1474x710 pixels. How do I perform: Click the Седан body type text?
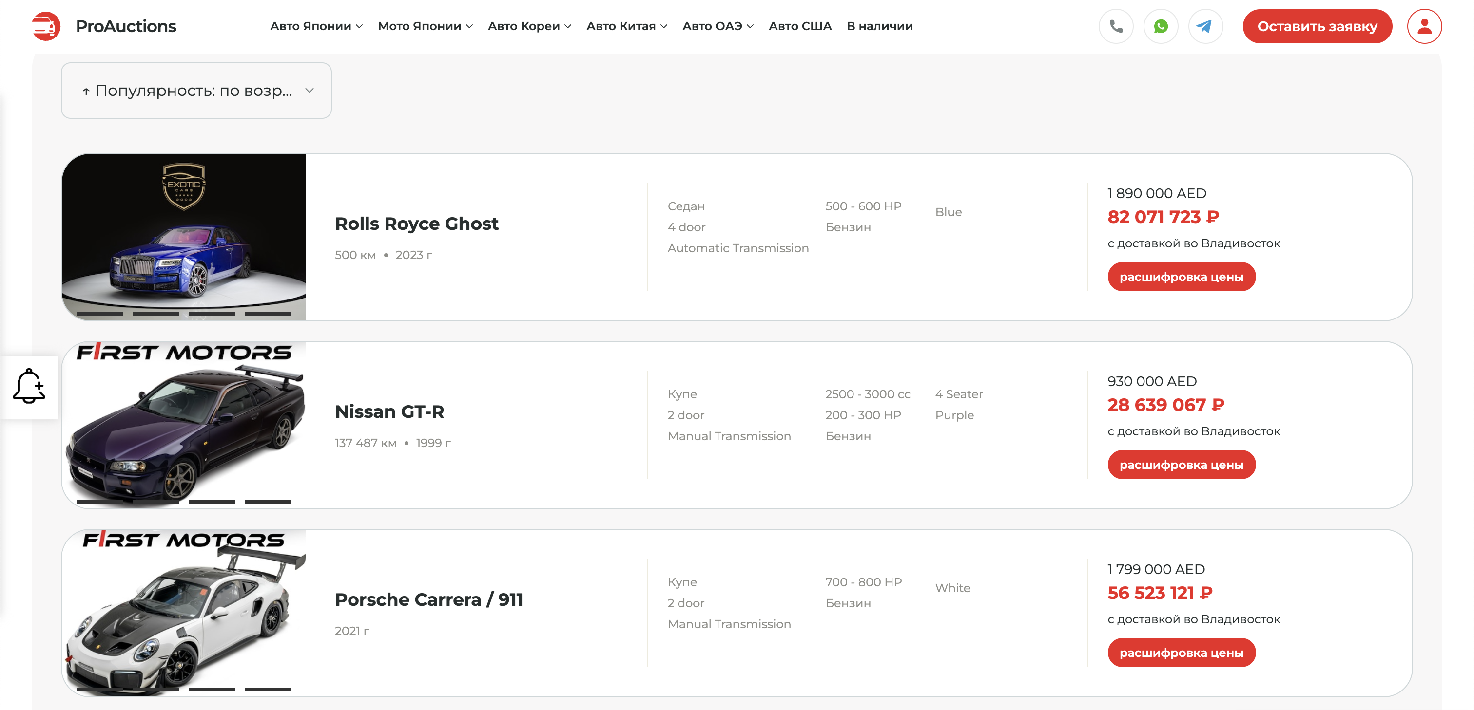click(x=686, y=206)
